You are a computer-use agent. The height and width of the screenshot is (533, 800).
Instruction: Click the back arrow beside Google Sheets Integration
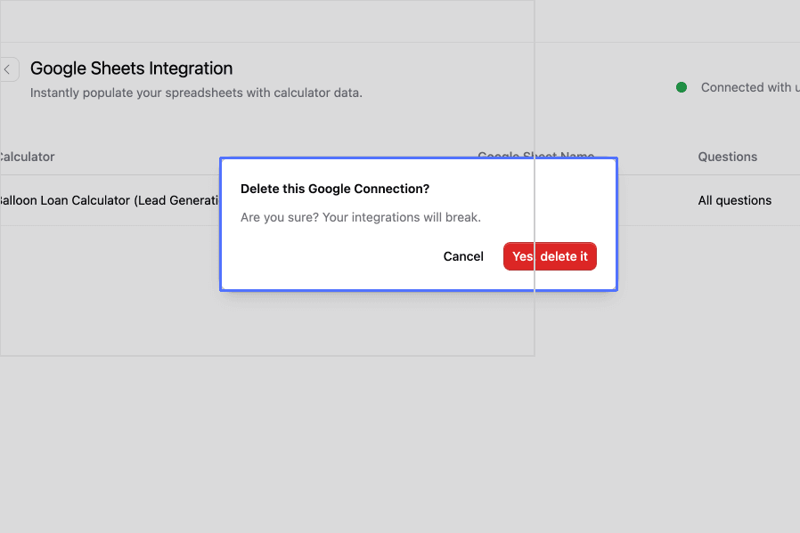point(8,69)
